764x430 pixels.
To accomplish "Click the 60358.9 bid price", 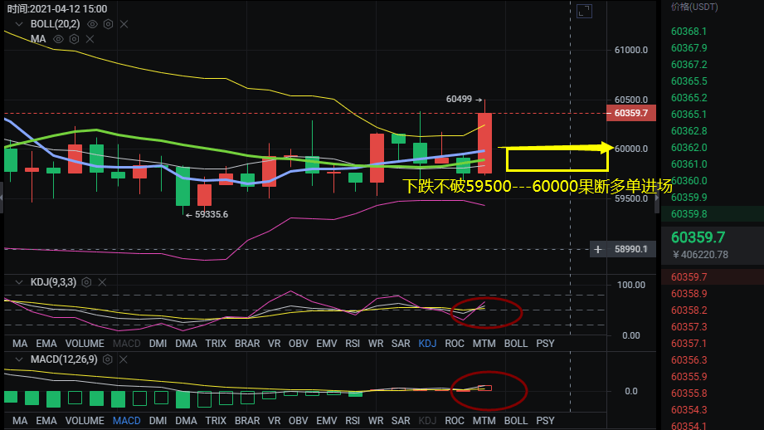I will (689, 294).
